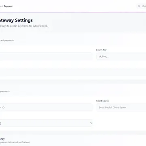Click the manual verification description text
Image resolution: width=146 pixels, height=146 pixels.
tap(15, 142)
